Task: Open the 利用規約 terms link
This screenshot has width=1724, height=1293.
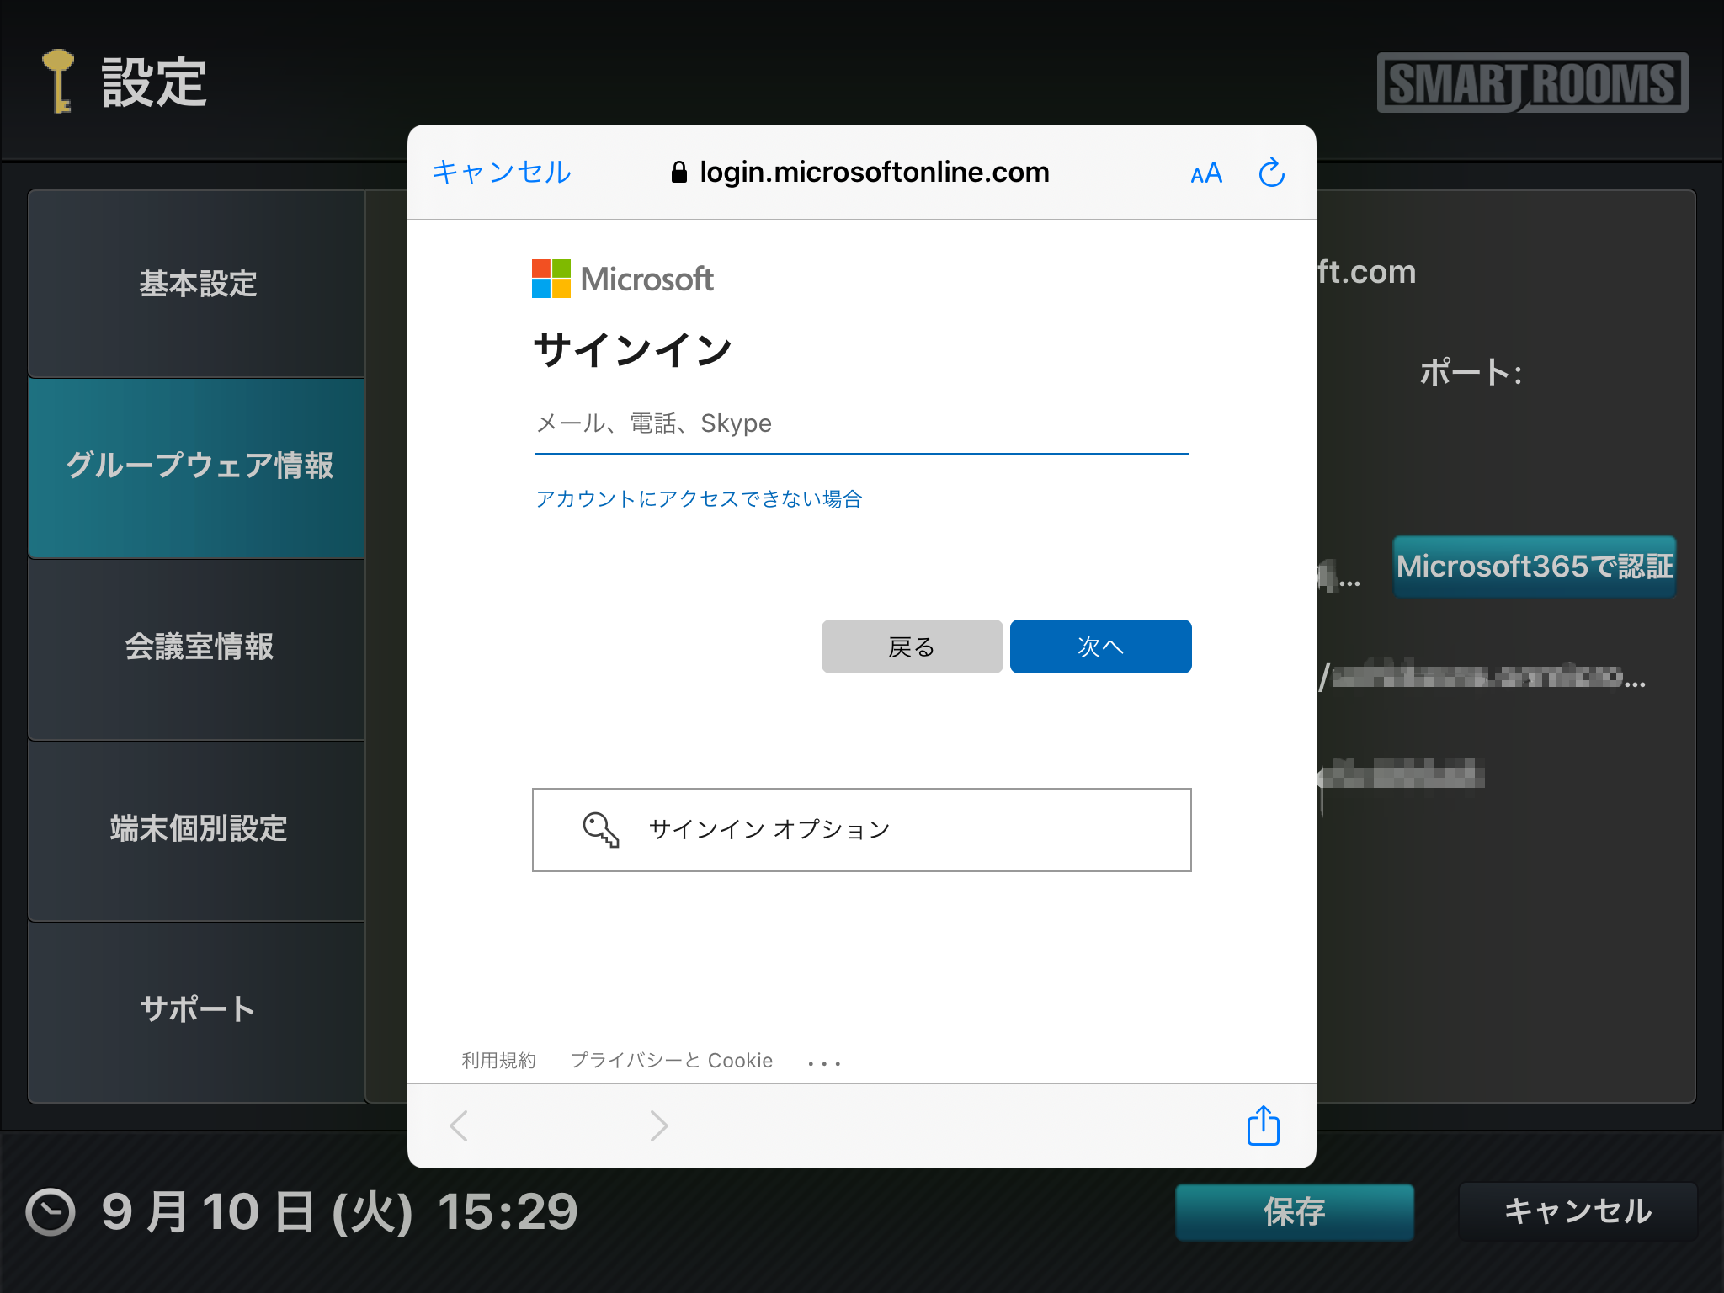Action: [498, 1061]
